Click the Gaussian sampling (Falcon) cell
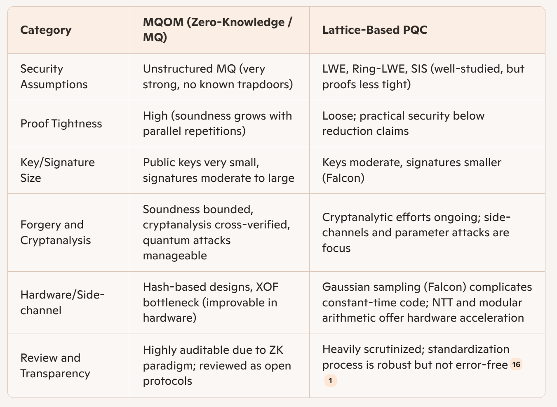Viewport: 557px width, 407px height. [x=427, y=303]
